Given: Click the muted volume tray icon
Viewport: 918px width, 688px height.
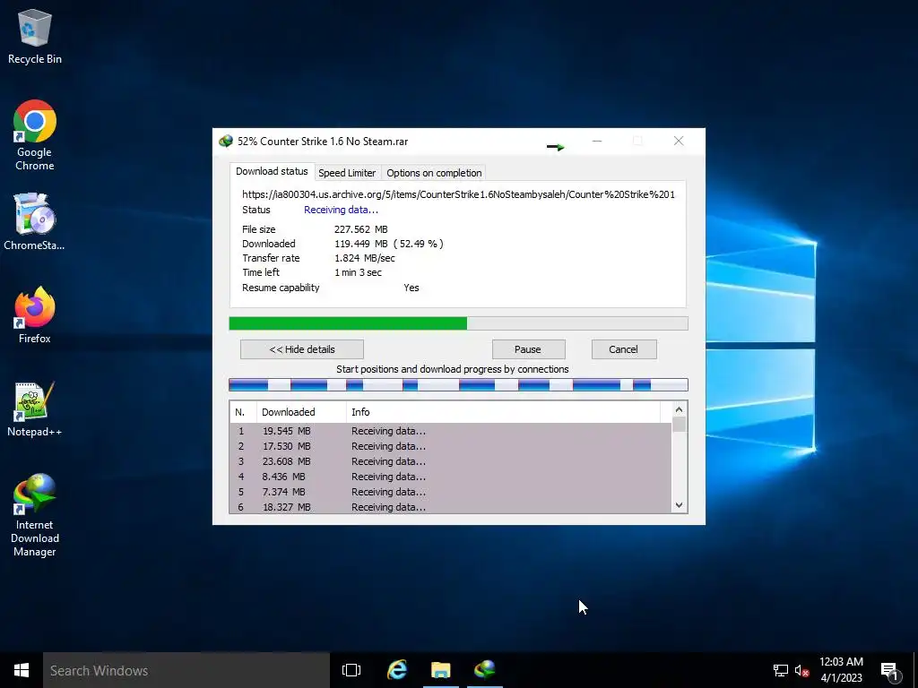Looking at the screenshot, I should pos(801,670).
